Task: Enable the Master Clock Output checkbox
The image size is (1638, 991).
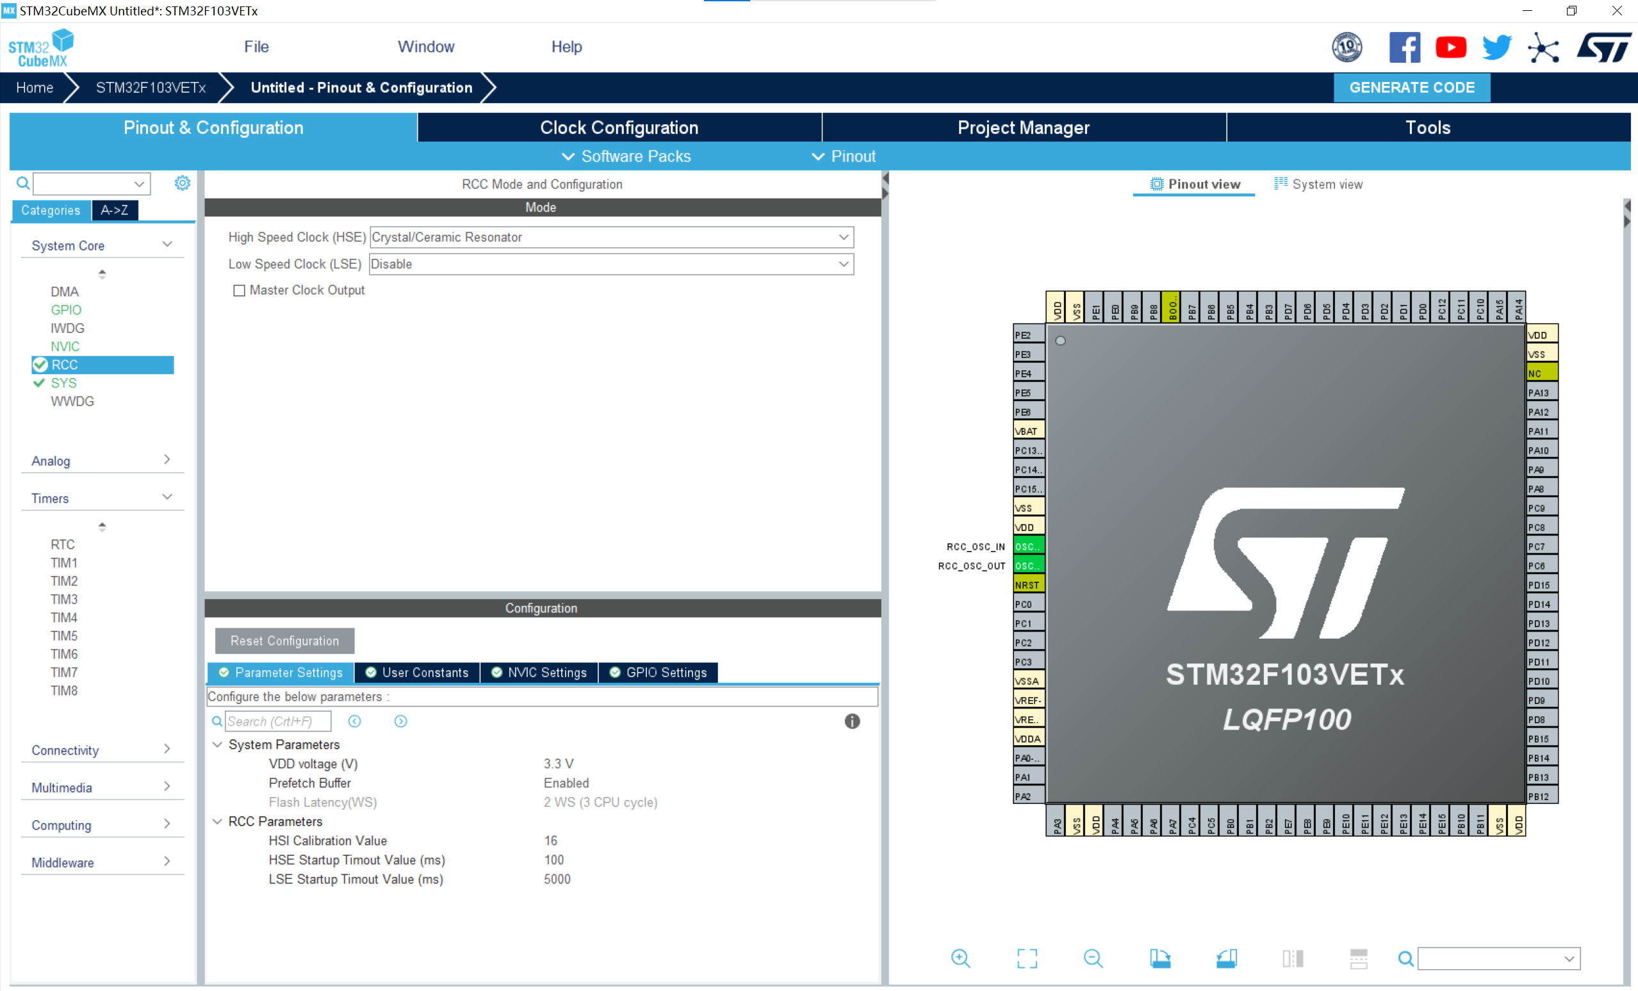Action: [x=240, y=290]
